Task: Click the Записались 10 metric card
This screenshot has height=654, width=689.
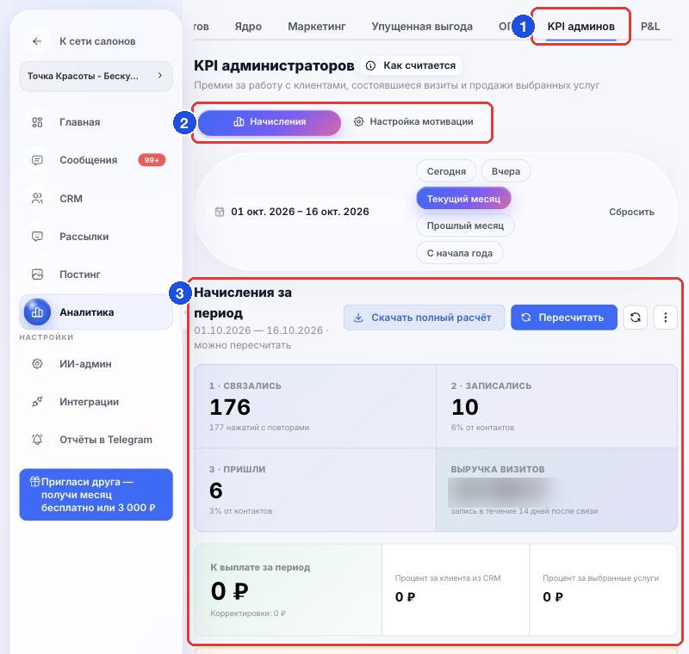Action: [556, 406]
